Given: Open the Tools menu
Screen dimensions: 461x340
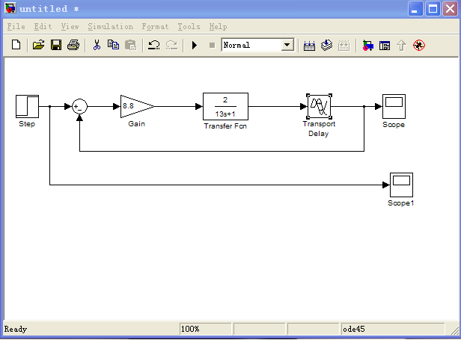Looking at the screenshot, I should tap(189, 26).
